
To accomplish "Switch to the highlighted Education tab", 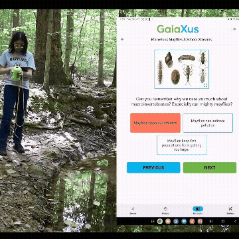I will [x=198, y=210].
